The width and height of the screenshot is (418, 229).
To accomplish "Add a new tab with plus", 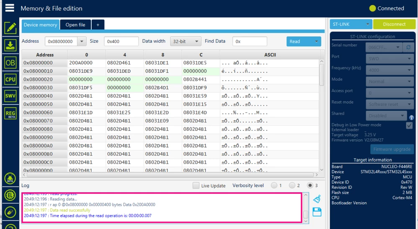I will tap(98, 25).
